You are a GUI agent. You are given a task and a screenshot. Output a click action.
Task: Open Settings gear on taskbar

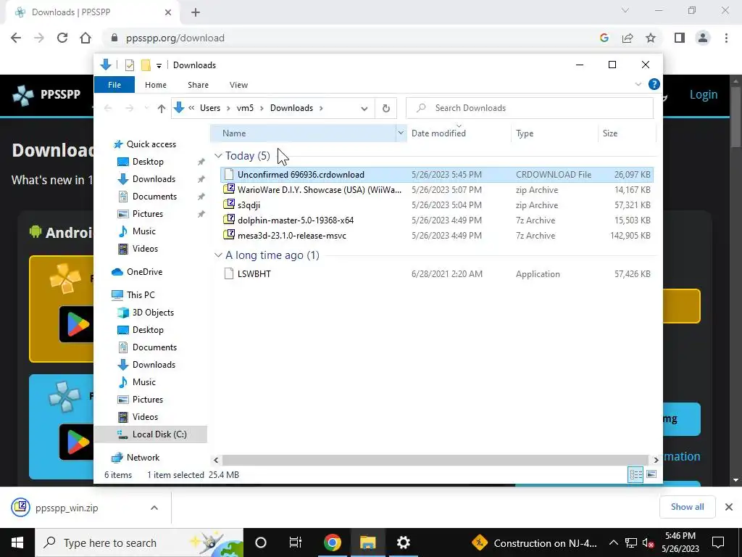403,542
